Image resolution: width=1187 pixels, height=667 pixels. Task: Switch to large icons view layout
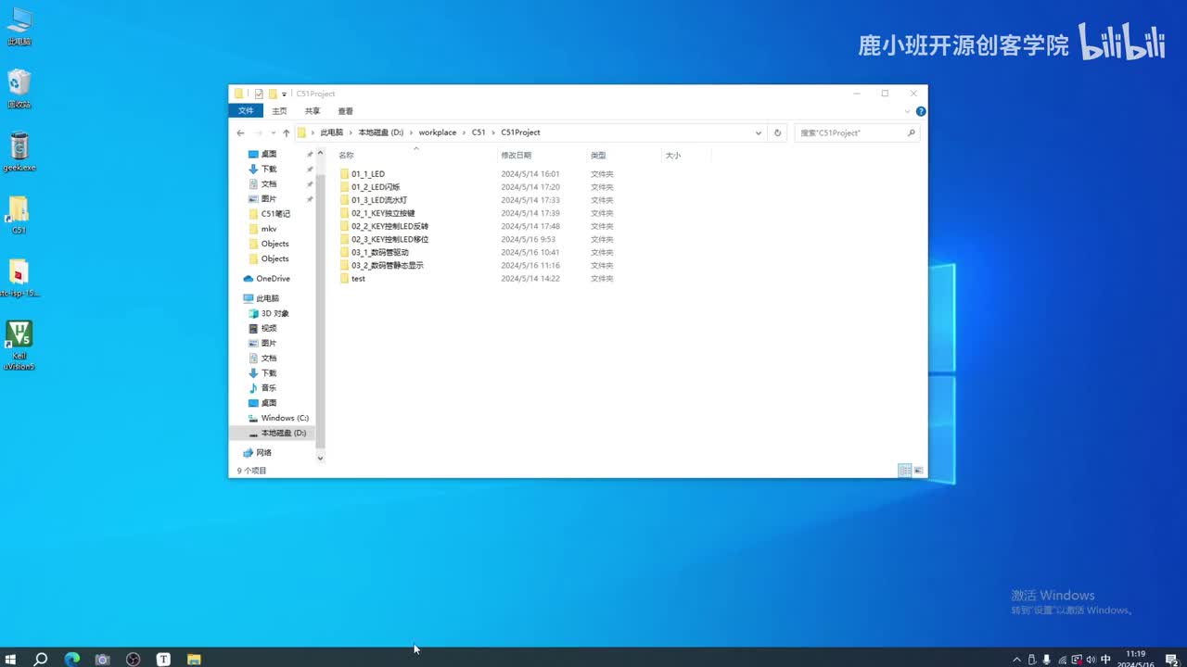tap(918, 471)
